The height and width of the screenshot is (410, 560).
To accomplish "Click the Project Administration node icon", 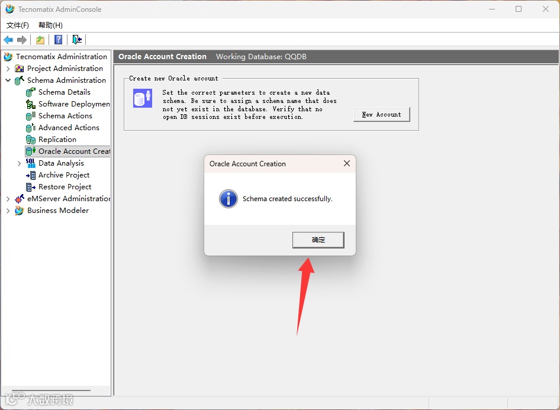I will click(20, 69).
